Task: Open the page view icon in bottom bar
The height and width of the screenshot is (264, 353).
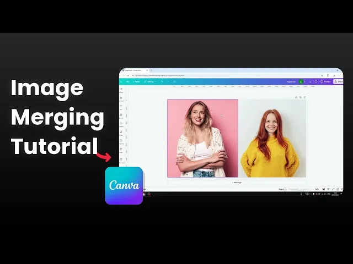Action: click(324, 189)
